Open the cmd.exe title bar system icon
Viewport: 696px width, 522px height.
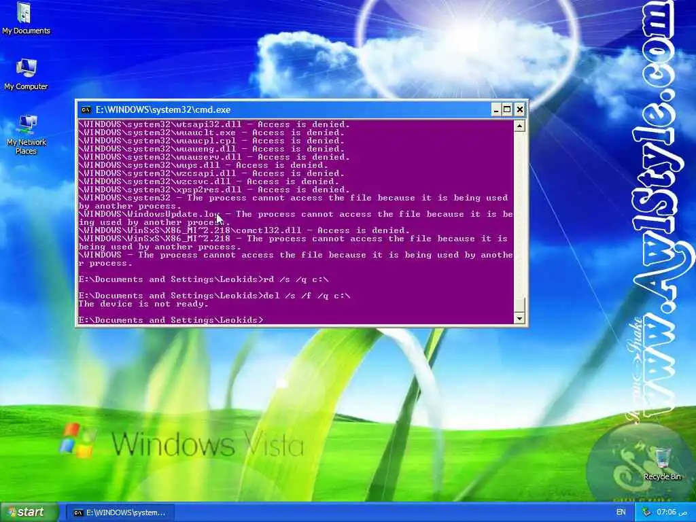point(86,109)
